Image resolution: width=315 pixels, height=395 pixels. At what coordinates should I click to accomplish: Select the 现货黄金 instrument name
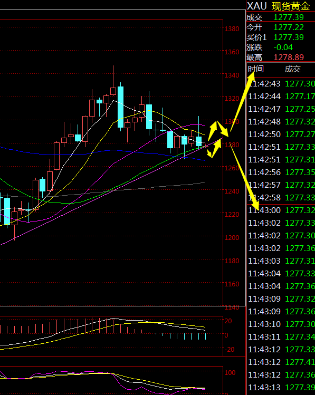[x=291, y=6]
